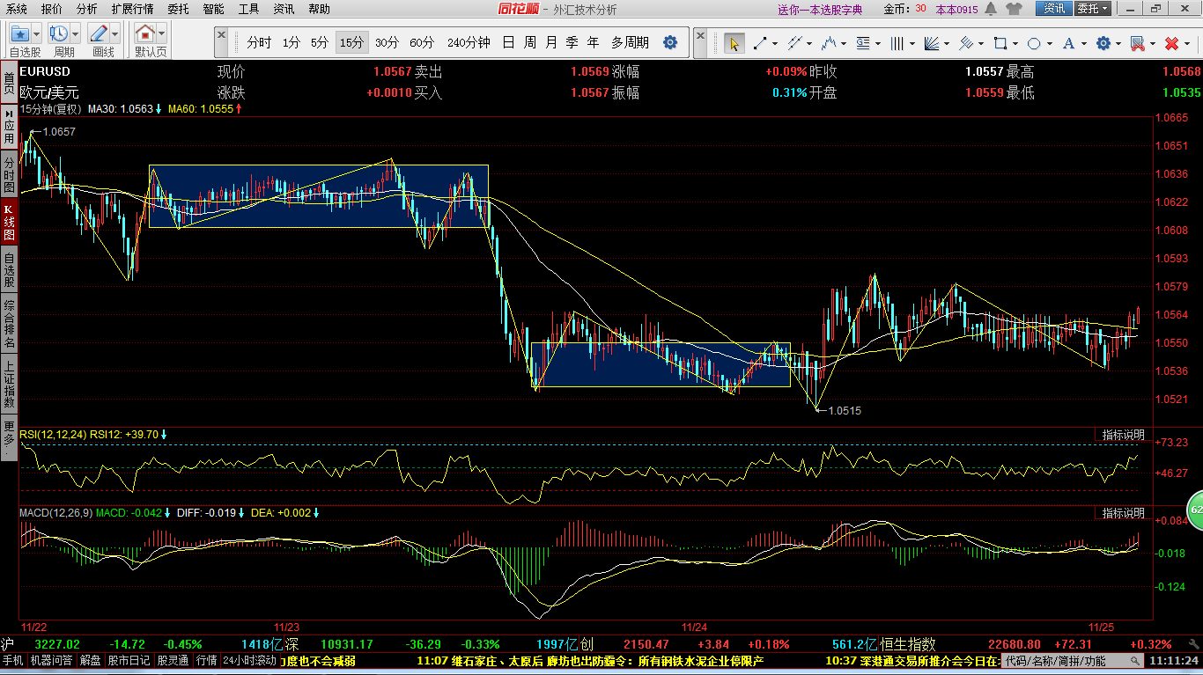Screen dimensions: 1203x675
Task: Open the 报价 menu
Action: tap(52, 9)
